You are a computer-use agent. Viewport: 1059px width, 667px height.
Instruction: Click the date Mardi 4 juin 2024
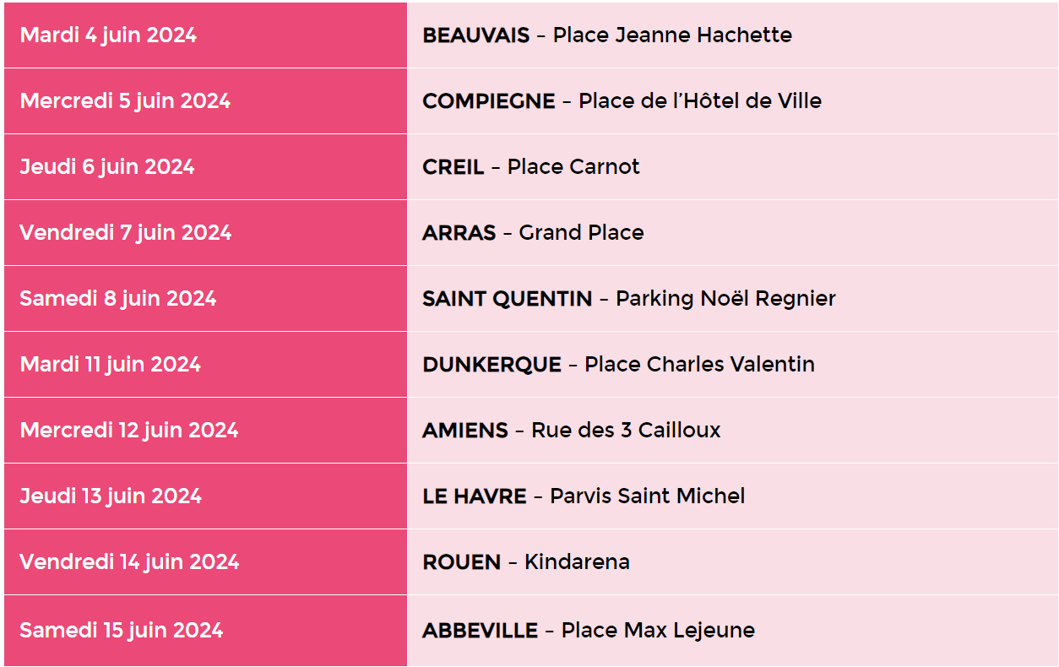pos(108,35)
